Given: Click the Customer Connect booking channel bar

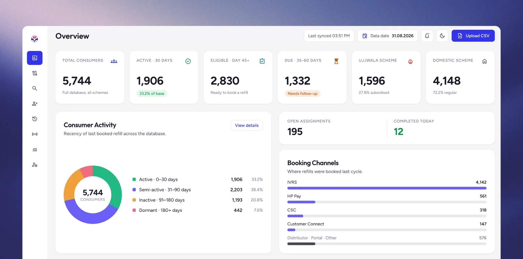Looking at the screenshot, I should [387, 230].
